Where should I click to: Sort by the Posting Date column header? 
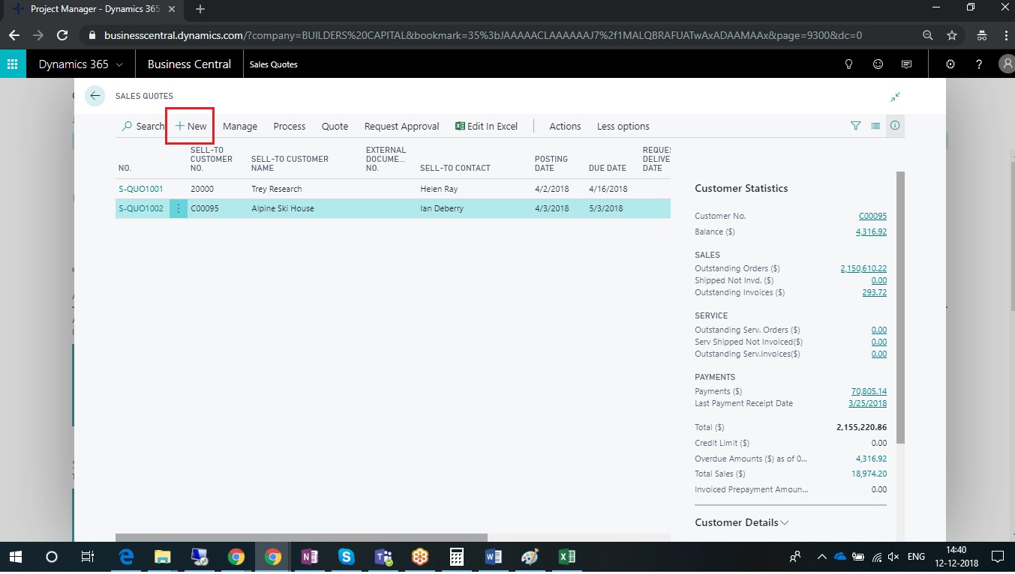[x=551, y=163]
